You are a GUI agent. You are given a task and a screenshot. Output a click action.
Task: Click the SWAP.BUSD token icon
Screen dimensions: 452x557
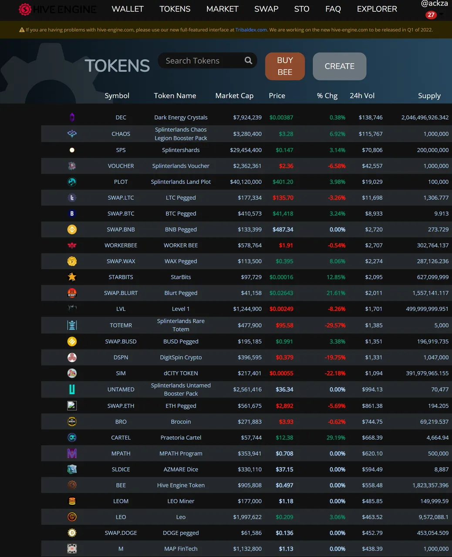click(x=72, y=342)
